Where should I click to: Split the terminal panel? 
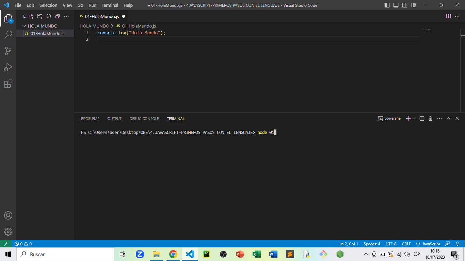click(422, 118)
